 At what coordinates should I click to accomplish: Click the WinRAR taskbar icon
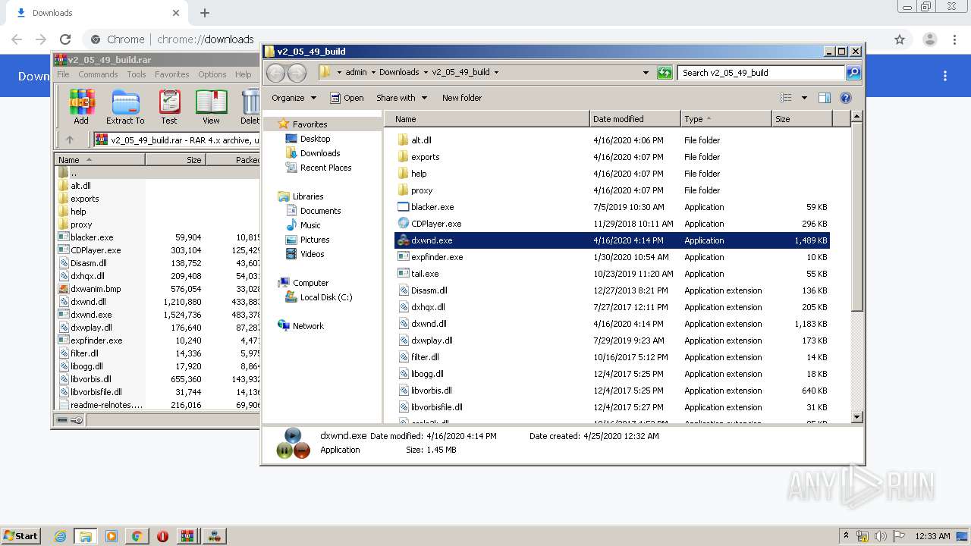coord(187,536)
